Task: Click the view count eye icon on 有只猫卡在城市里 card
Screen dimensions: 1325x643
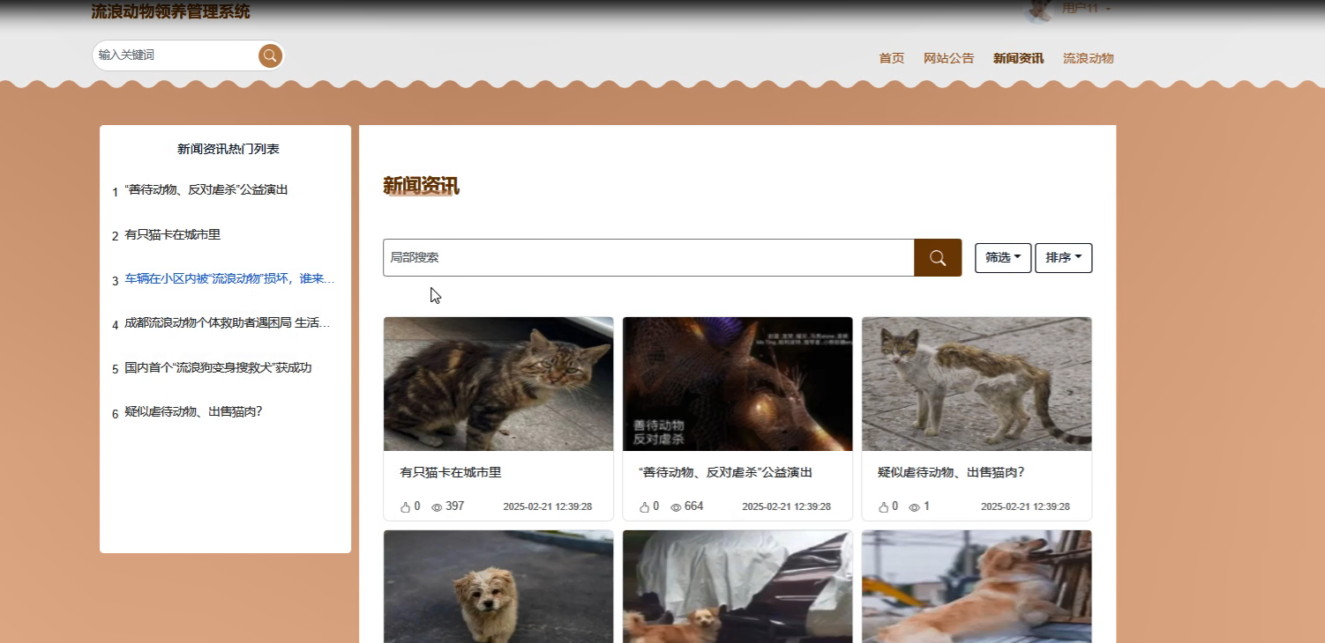Action: pyautogui.click(x=437, y=507)
